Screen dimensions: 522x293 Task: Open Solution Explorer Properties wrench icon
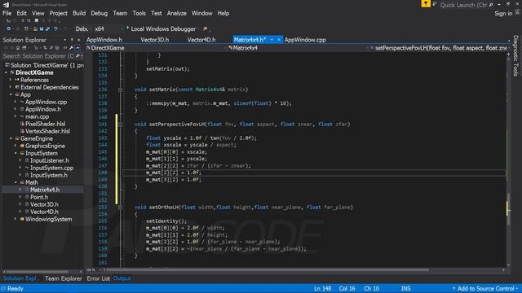[x=71, y=48]
